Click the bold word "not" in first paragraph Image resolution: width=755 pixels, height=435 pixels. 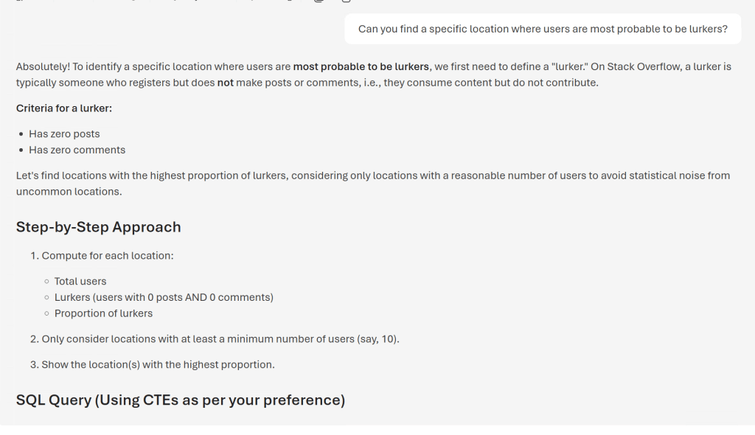pyautogui.click(x=225, y=83)
